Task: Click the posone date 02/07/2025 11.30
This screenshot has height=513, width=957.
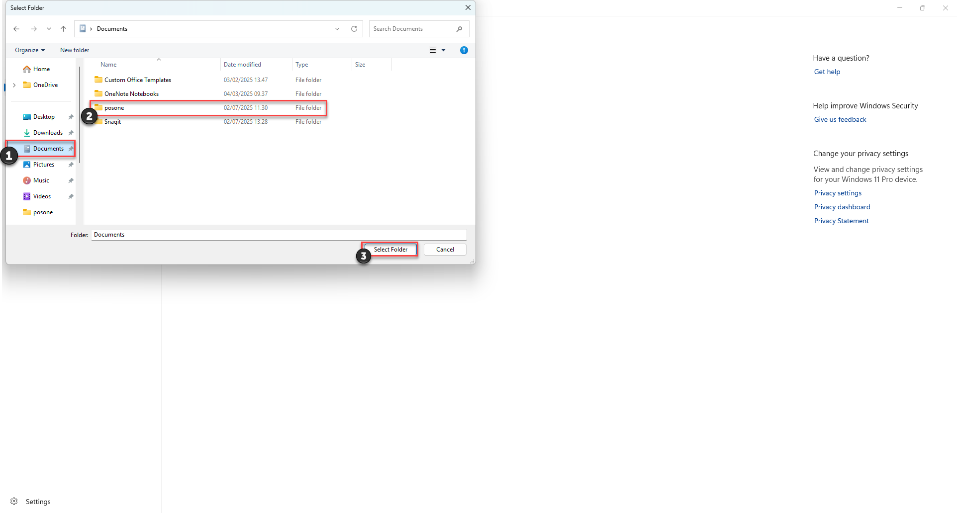Action: click(246, 108)
